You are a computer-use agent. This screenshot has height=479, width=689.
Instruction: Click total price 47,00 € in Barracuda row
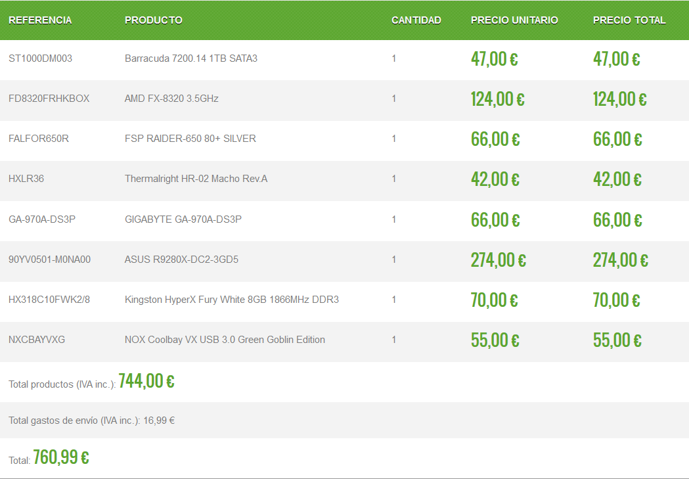point(617,59)
